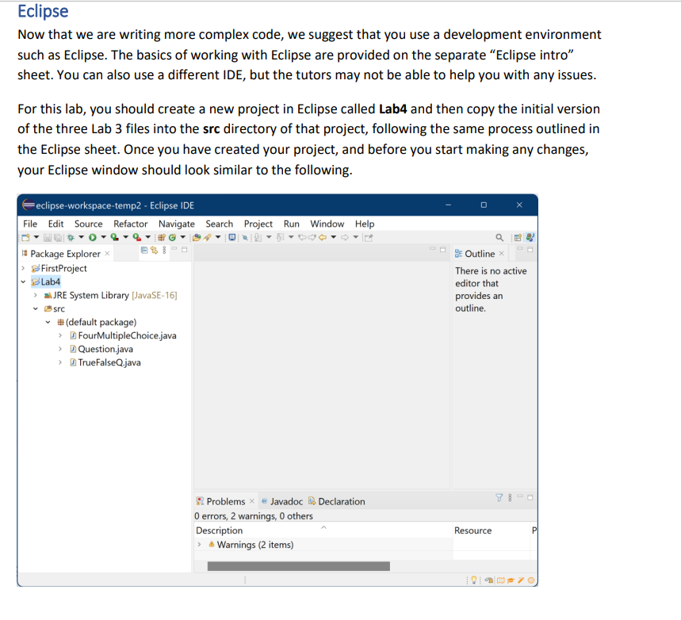Open the Refactor menu
This screenshot has width=681, height=620.
[130, 224]
